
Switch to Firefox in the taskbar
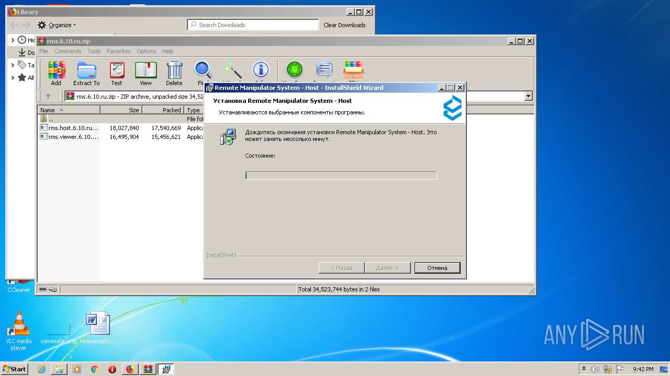pyautogui.click(x=130, y=369)
